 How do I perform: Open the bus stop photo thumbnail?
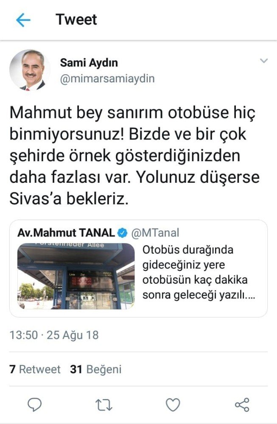(76, 276)
